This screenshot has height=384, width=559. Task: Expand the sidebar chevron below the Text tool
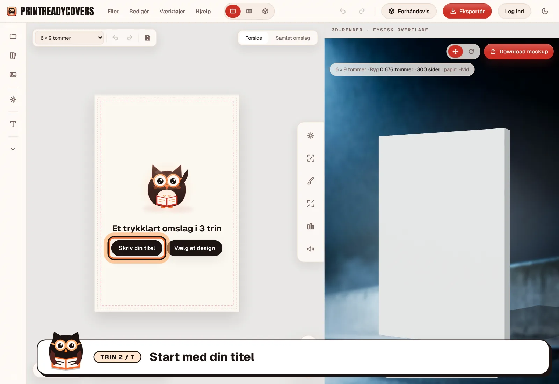coord(13,149)
